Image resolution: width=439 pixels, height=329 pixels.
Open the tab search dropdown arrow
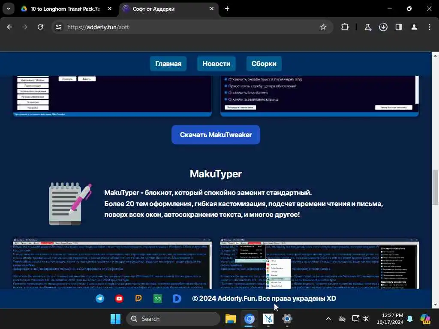[x=9, y=9]
